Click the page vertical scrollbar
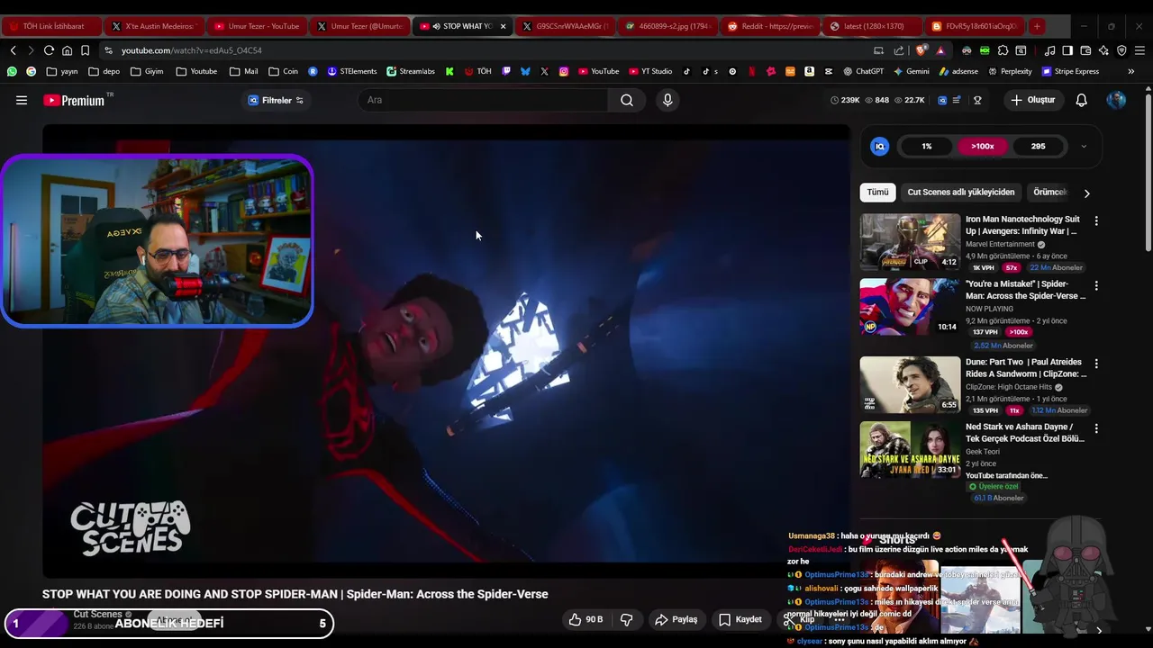 (x=1148, y=171)
